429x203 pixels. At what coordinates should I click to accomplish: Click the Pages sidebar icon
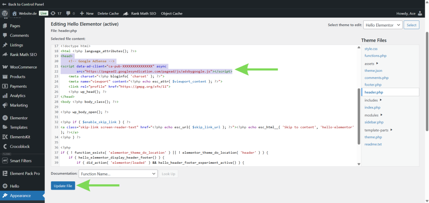tap(5, 26)
